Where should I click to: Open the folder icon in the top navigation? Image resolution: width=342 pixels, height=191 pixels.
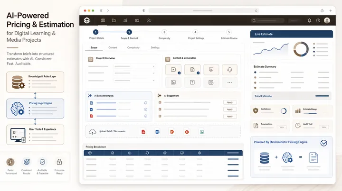pyautogui.click(x=114, y=20)
